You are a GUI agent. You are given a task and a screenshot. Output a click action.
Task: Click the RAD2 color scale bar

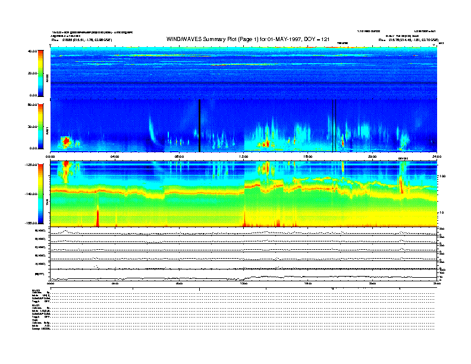point(40,73)
